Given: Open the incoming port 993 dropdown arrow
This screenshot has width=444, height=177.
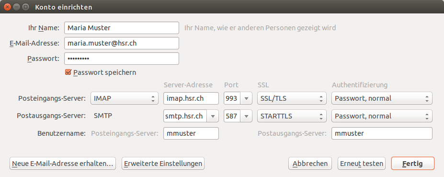Looking at the screenshot, I should (246, 98).
